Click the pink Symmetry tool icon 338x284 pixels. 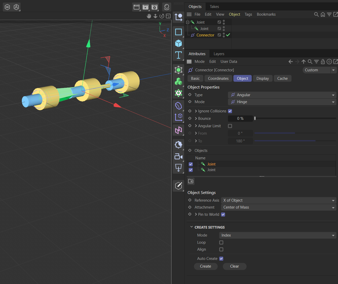pos(178,130)
